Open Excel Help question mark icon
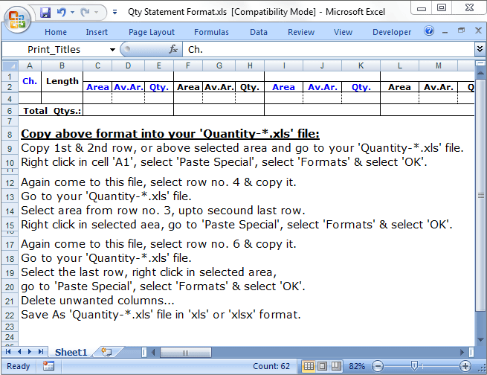 point(429,31)
